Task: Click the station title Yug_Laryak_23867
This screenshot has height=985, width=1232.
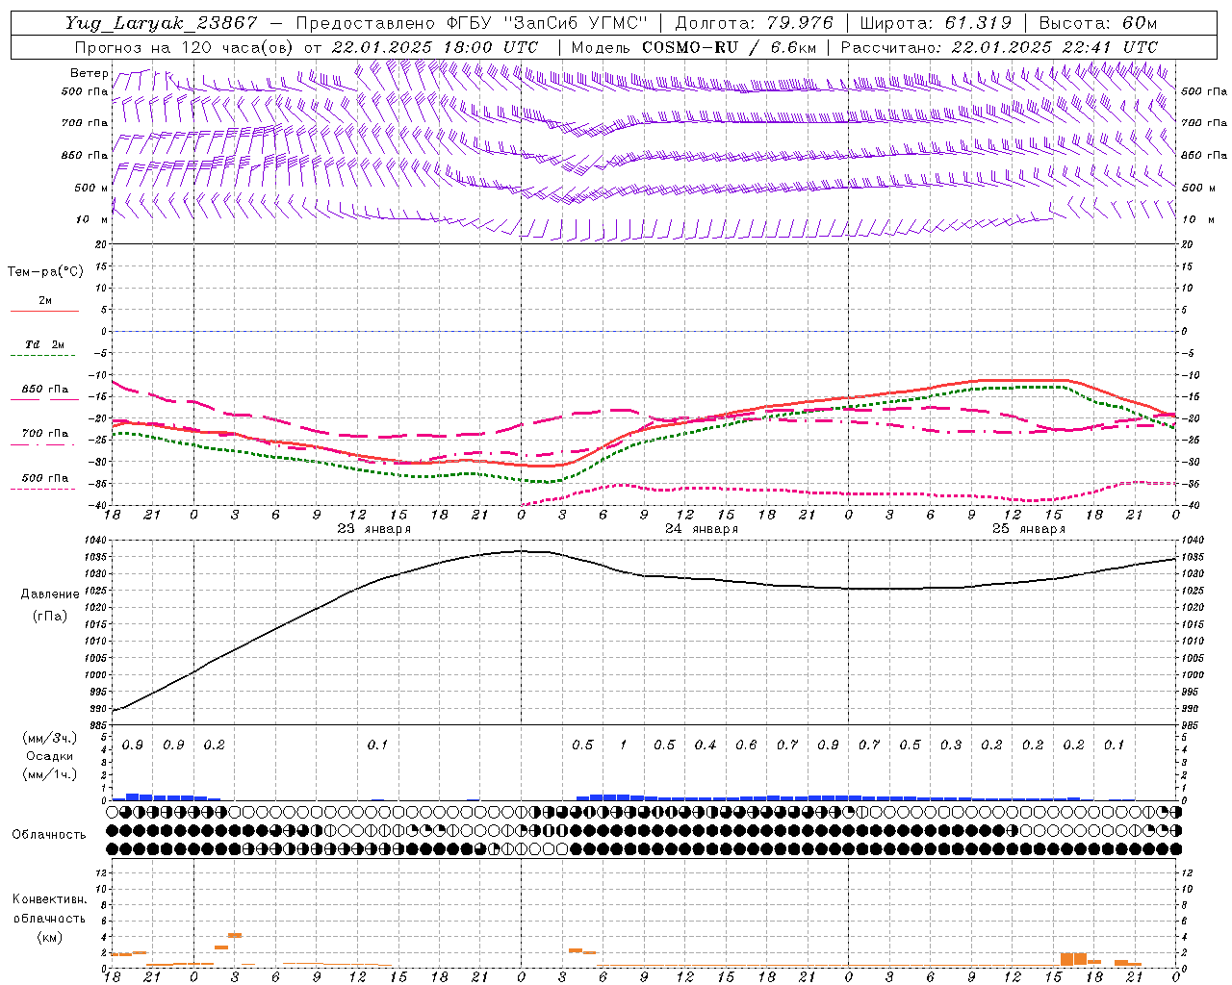Action: [162, 23]
